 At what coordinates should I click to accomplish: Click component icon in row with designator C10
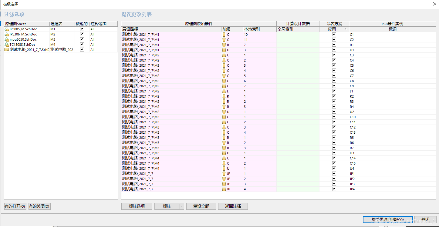(224, 117)
